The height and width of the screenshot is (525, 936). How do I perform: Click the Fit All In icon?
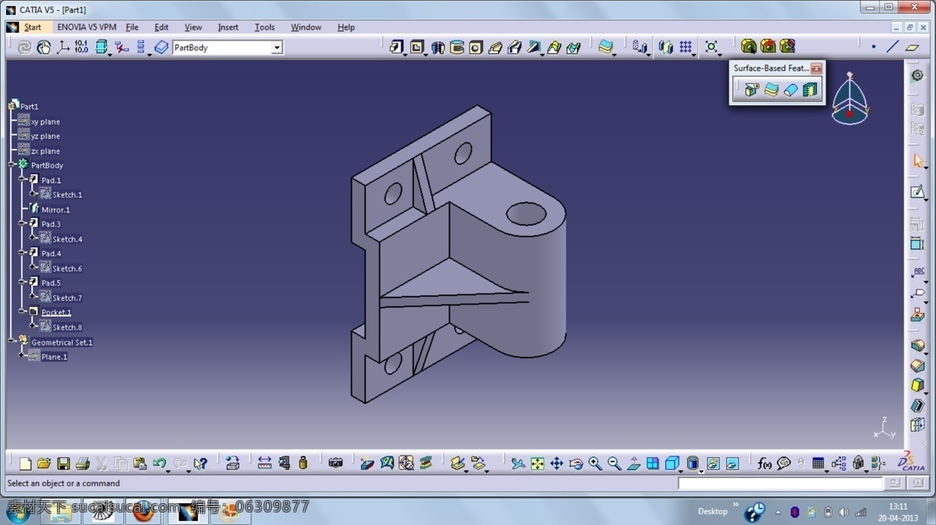[537, 463]
